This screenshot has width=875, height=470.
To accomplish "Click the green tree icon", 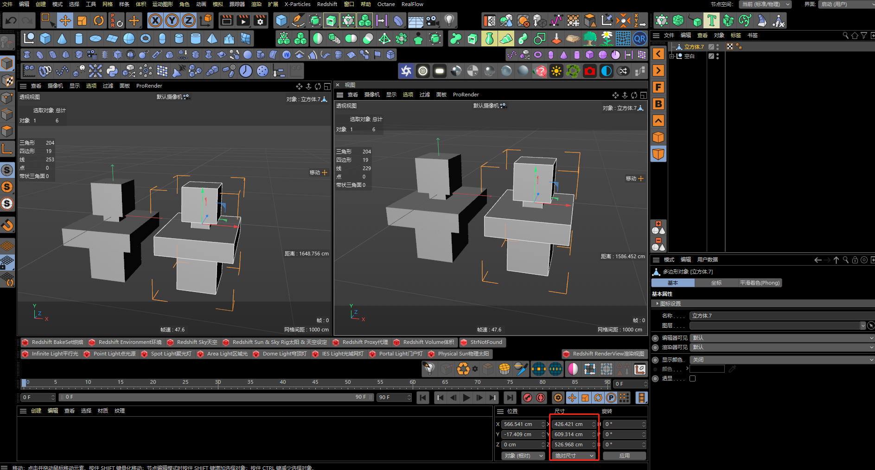I will (x=590, y=38).
